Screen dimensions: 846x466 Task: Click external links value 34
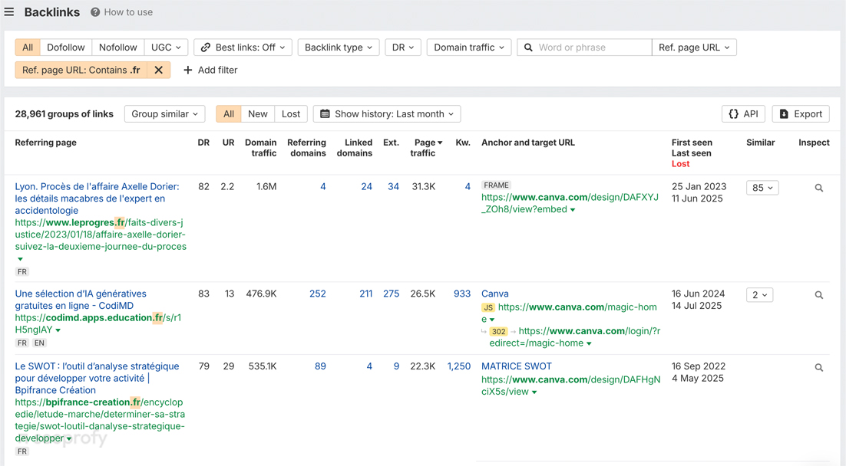pyautogui.click(x=393, y=186)
